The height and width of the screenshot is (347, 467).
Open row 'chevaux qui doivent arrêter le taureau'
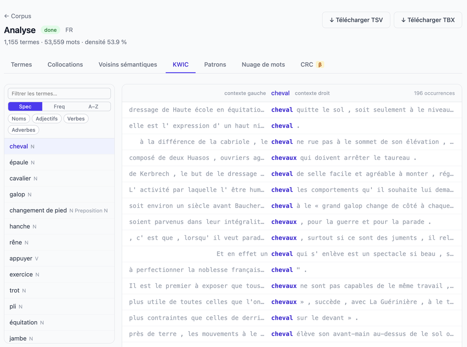point(292,158)
